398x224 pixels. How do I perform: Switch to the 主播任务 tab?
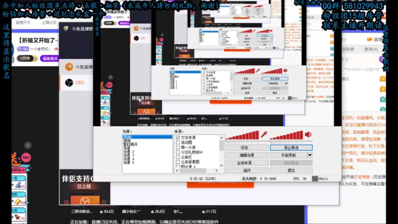pos(49,22)
